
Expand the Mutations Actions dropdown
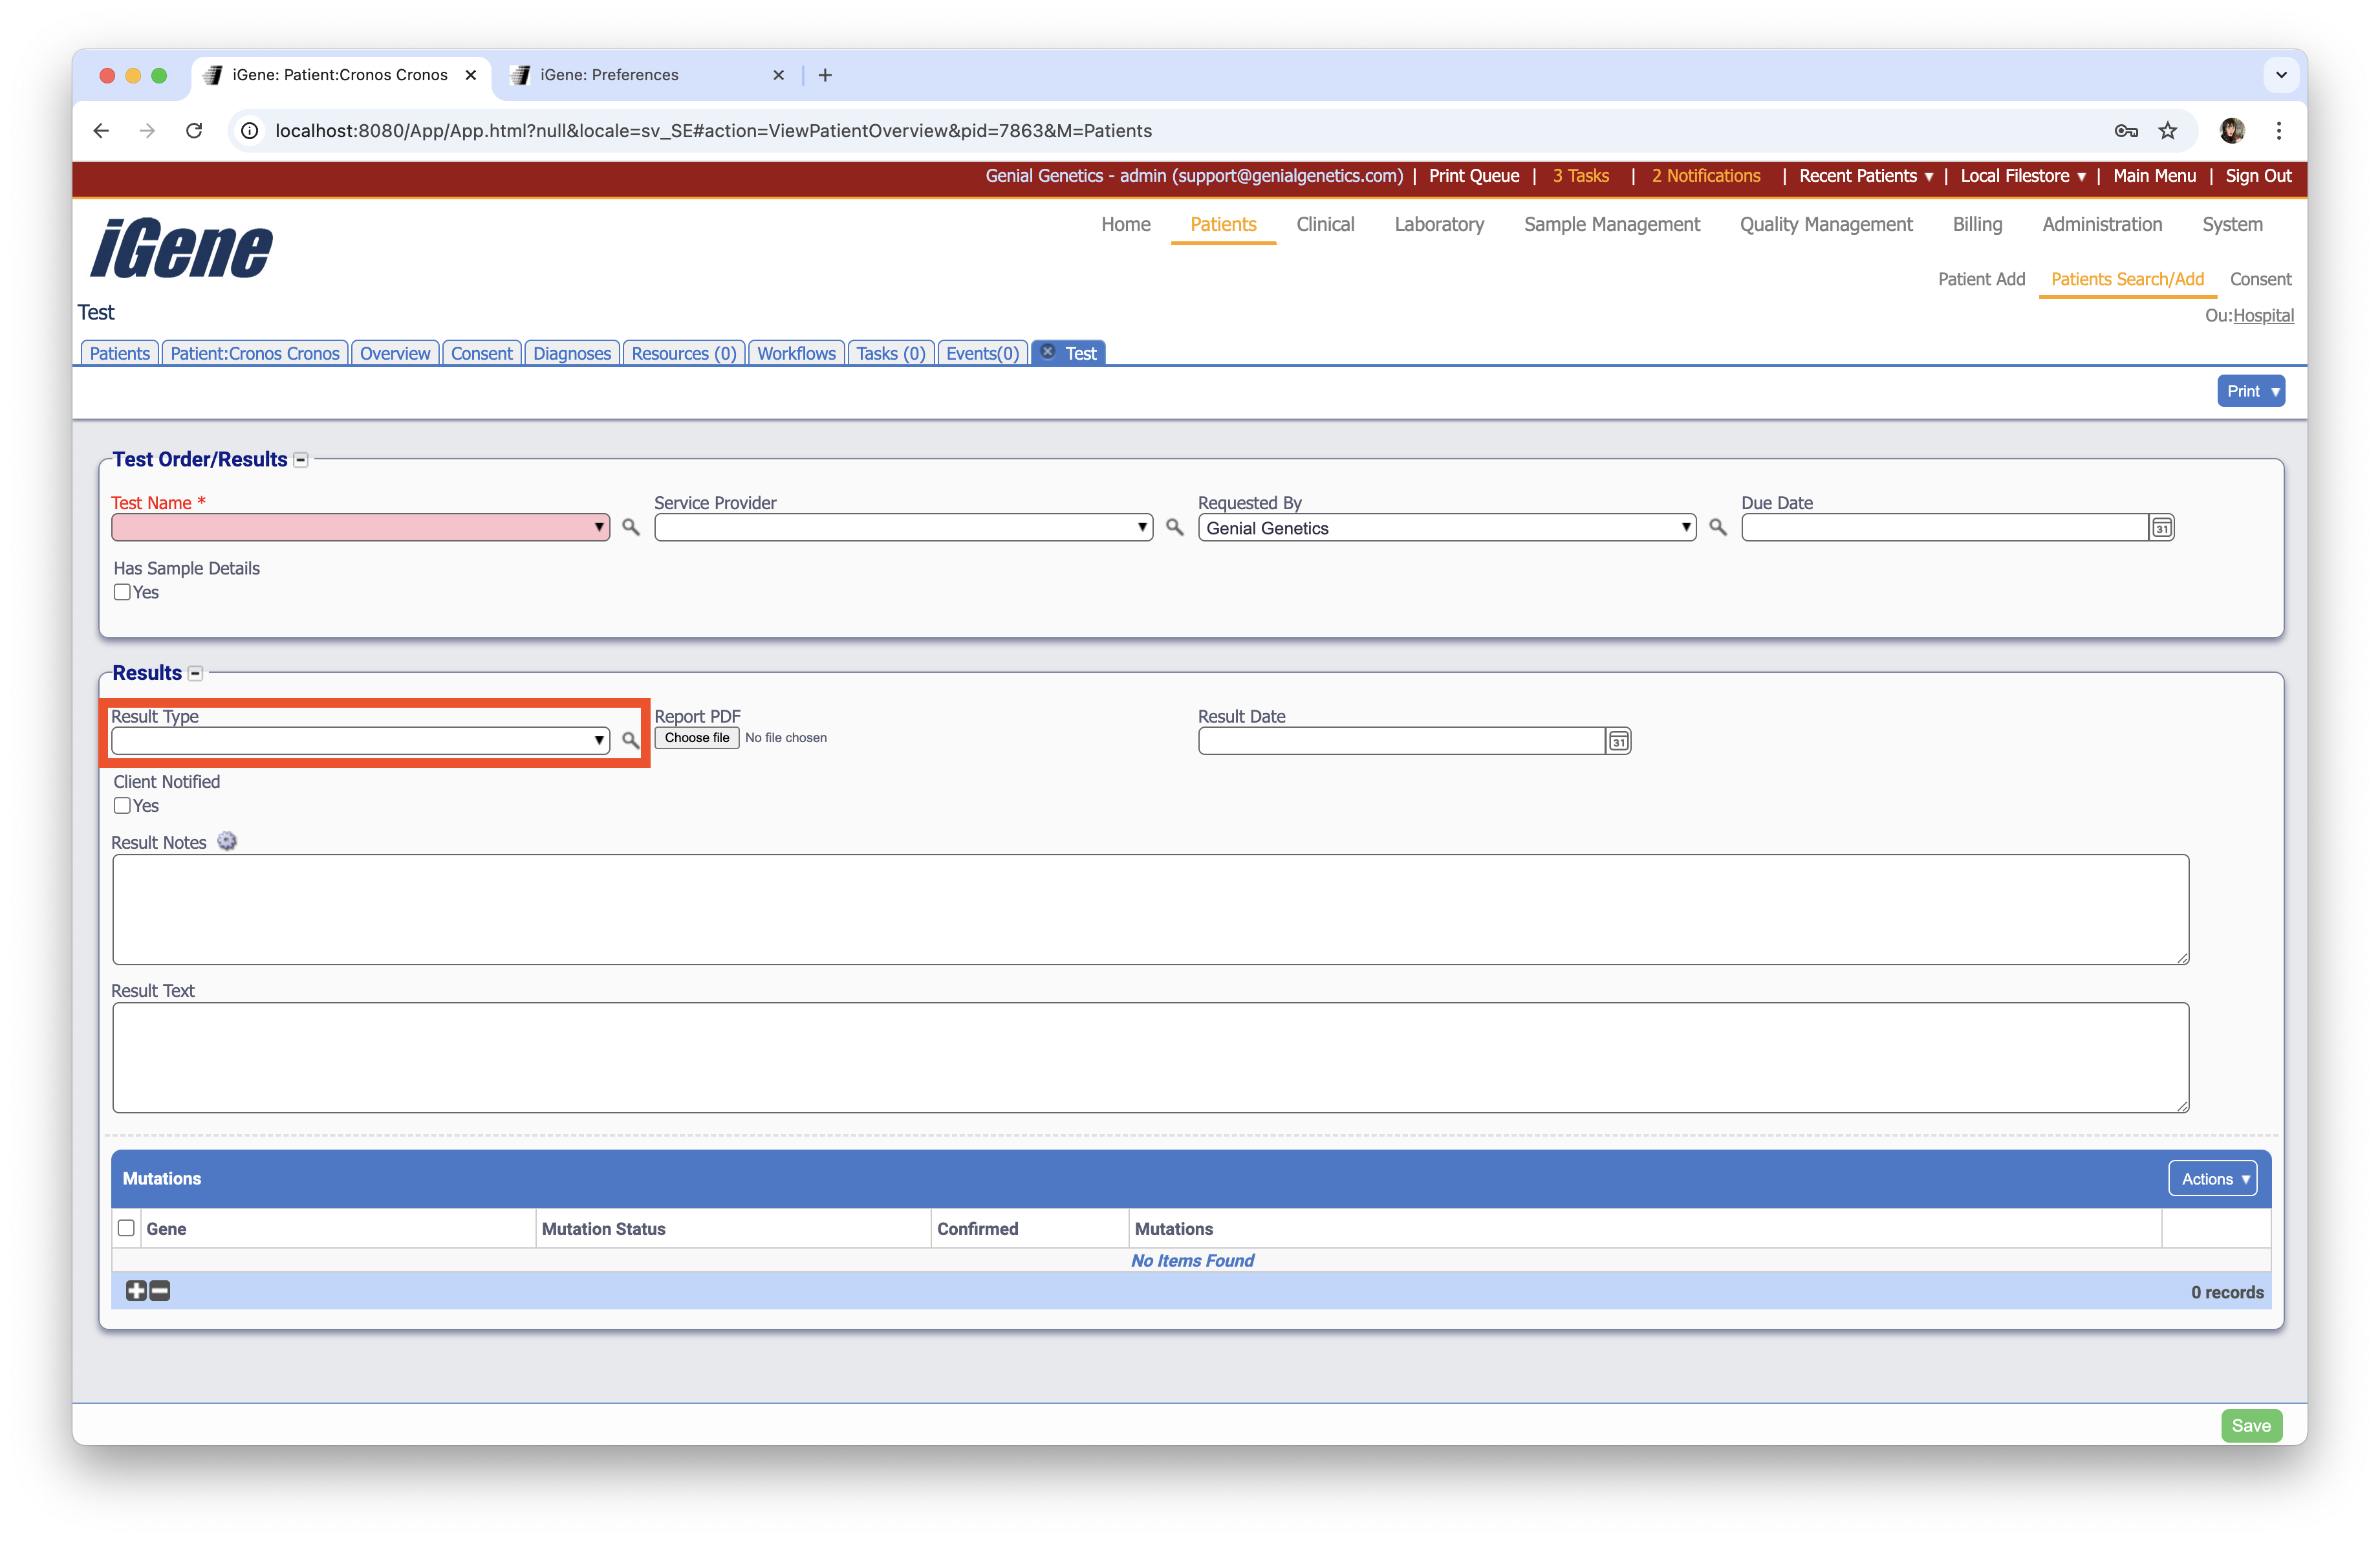tap(2212, 1179)
